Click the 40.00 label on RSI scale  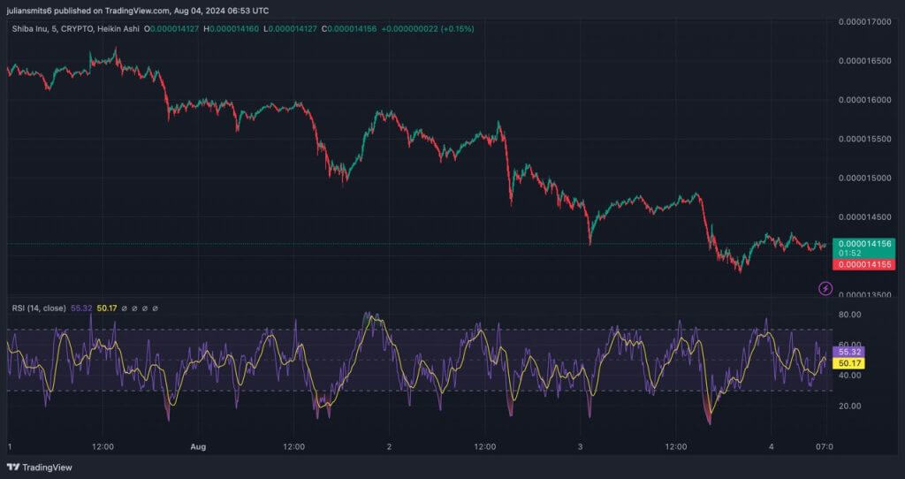(848, 376)
